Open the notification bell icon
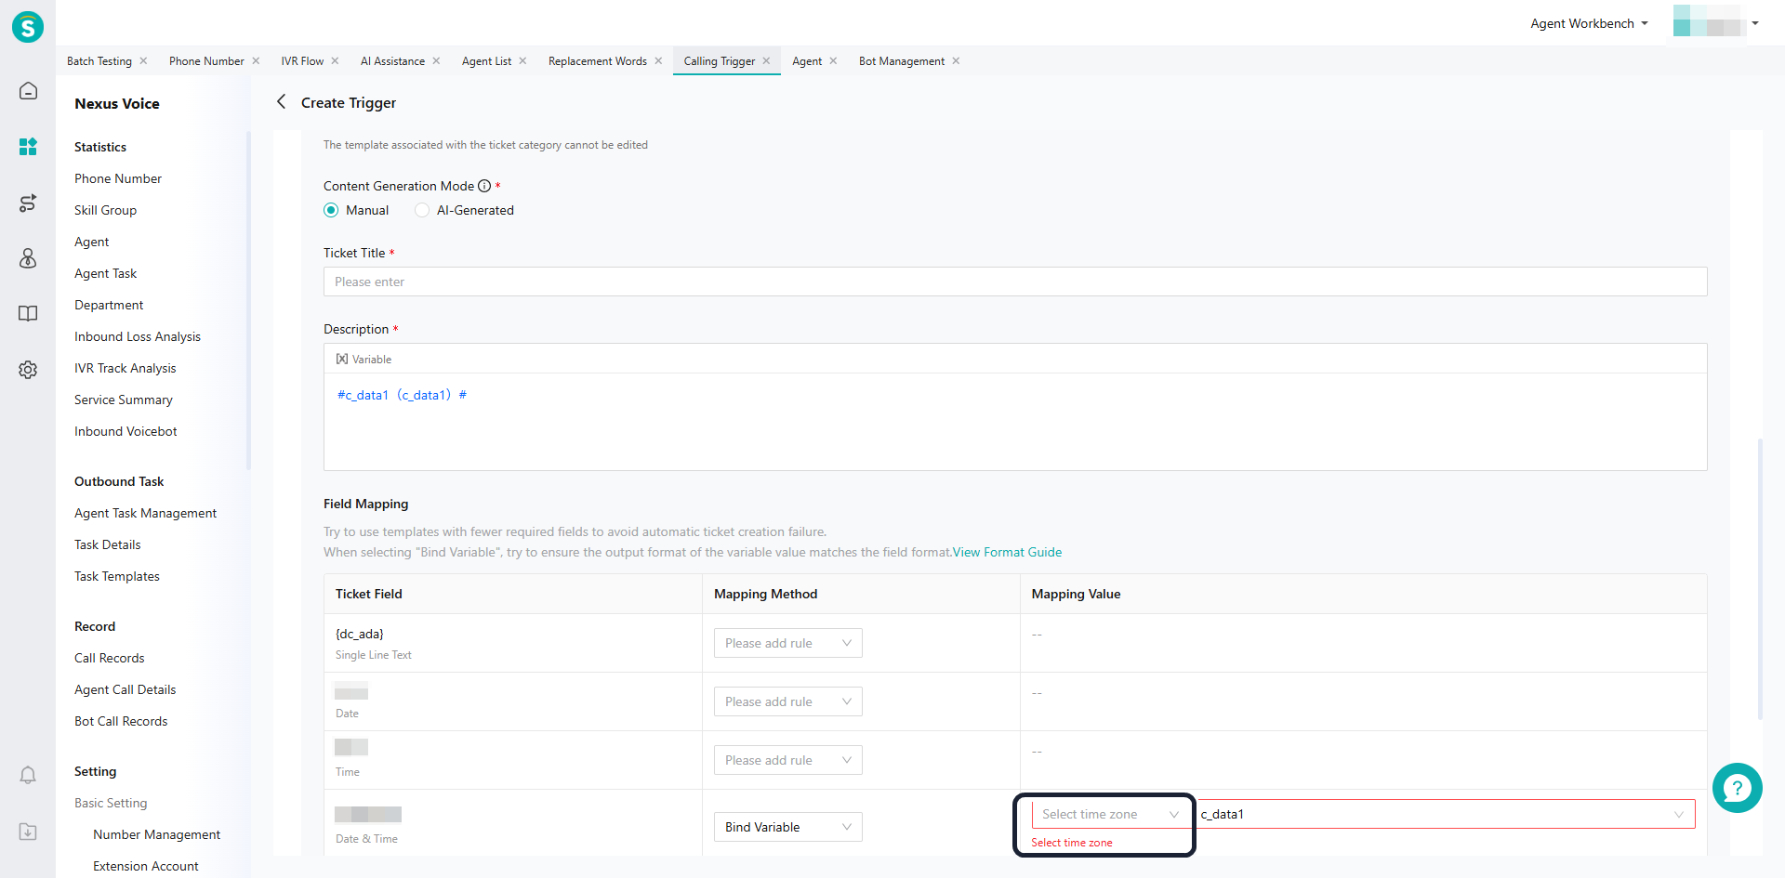1785x878 pixels. pyautogui.click(x=28, y=775)
